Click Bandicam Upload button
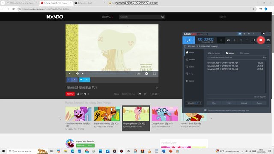The height and width of the screenshot is (154, 274). click(x=244, y=103)
